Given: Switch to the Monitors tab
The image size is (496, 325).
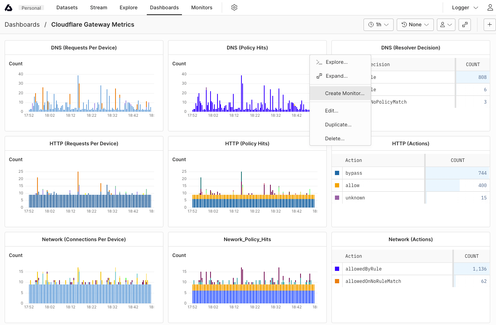Looking at the screenshot, I should [x=201, y=7].
